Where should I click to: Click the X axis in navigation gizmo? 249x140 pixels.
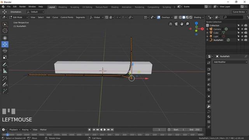(202, 29)
